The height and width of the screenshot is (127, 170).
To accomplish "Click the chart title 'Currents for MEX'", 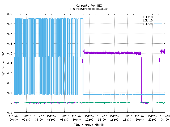I will point(89,6).
